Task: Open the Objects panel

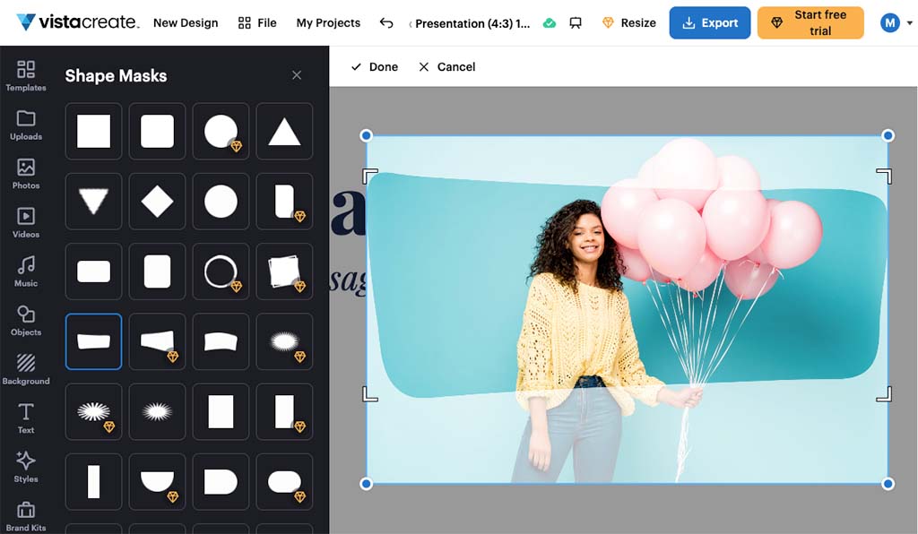Action: coord(26,321)
